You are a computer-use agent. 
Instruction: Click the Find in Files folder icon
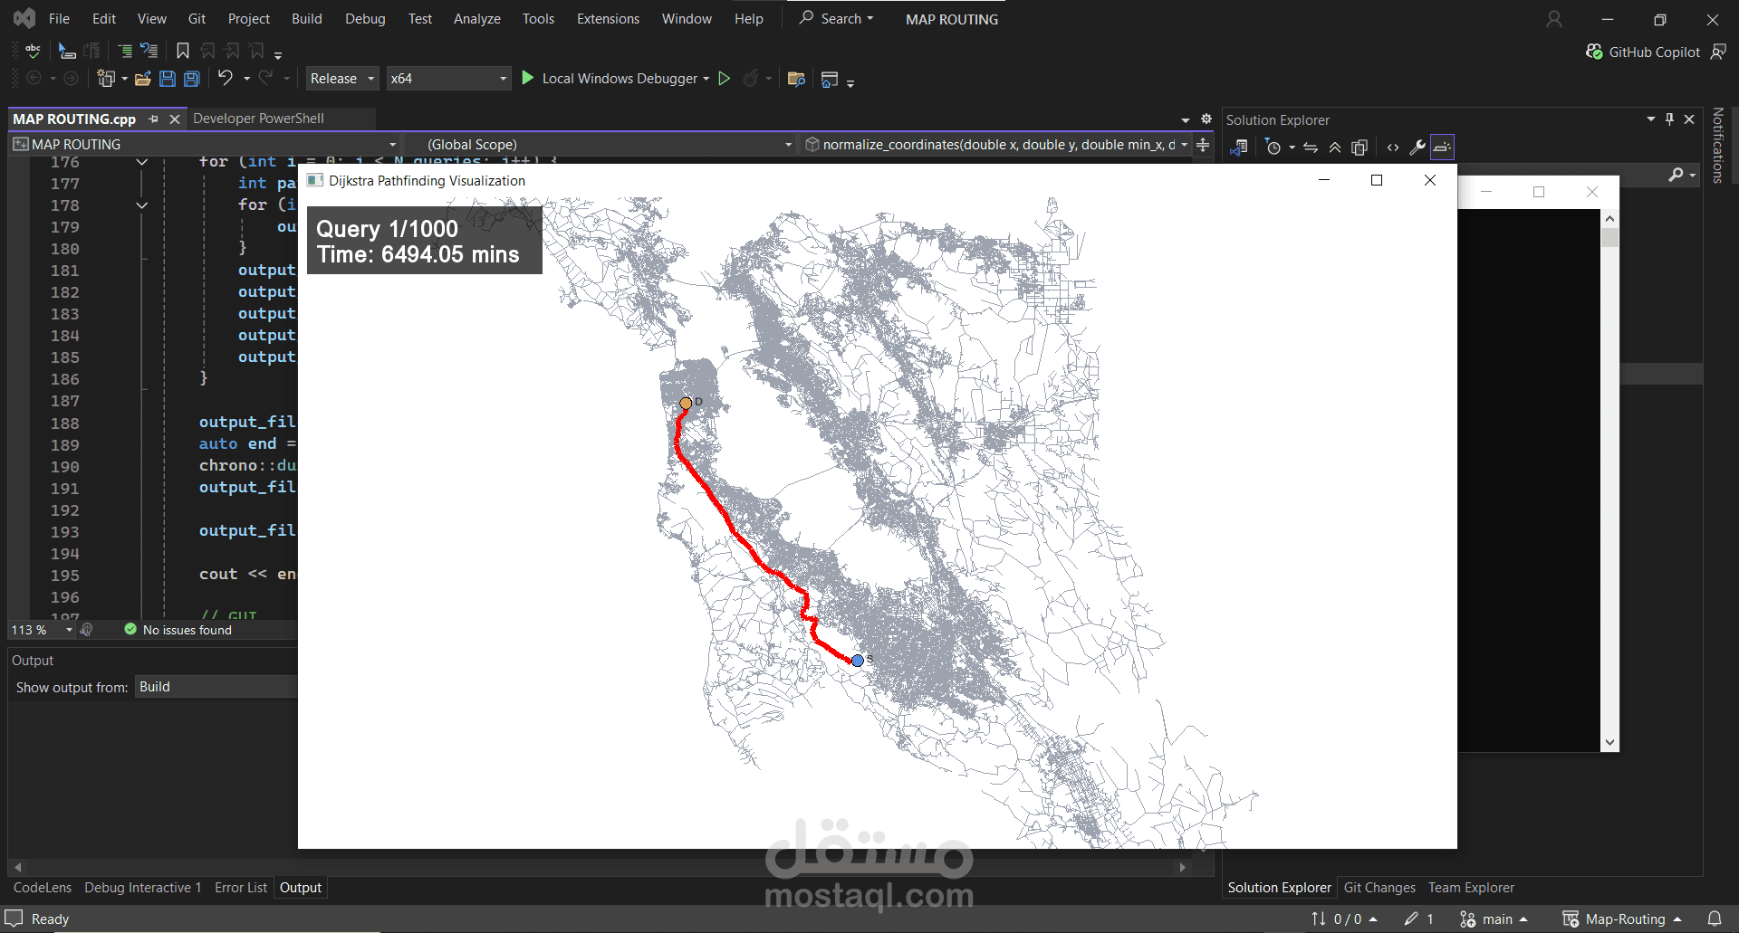pyautogui.click(x=797, y=79)
